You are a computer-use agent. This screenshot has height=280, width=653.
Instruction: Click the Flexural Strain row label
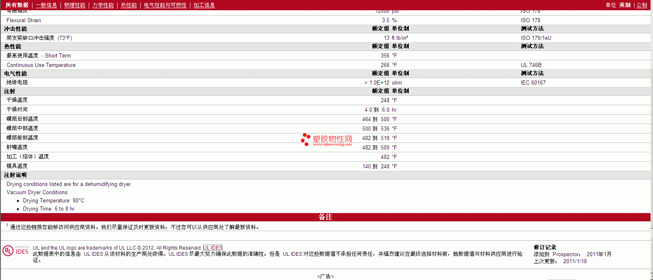pos(24,20)
